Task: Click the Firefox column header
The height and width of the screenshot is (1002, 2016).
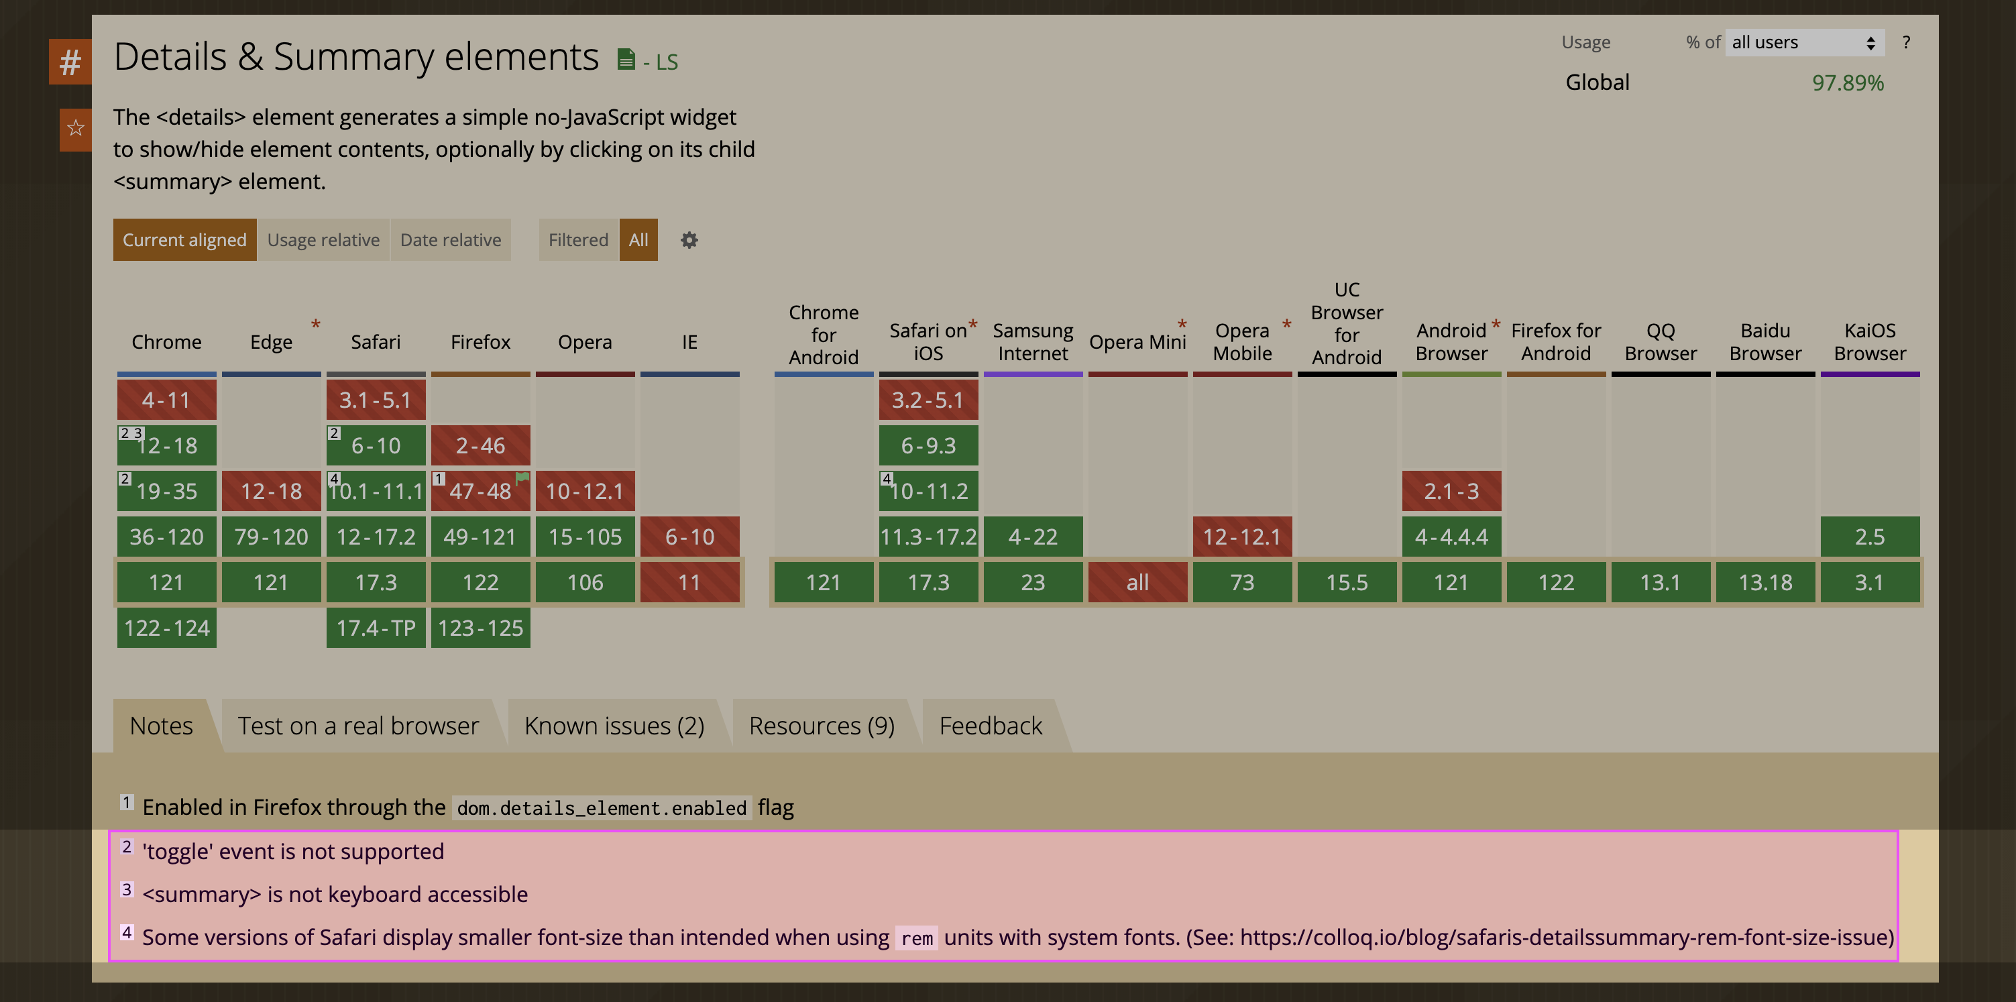Action: pyautogui.click(x=480, y=342)
